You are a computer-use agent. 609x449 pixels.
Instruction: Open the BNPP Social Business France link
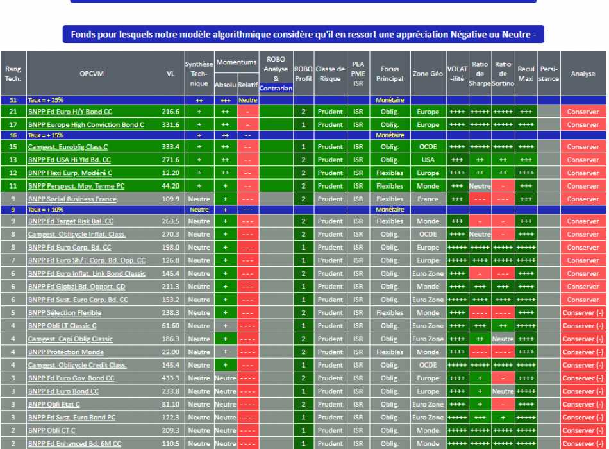pos(72,199)
